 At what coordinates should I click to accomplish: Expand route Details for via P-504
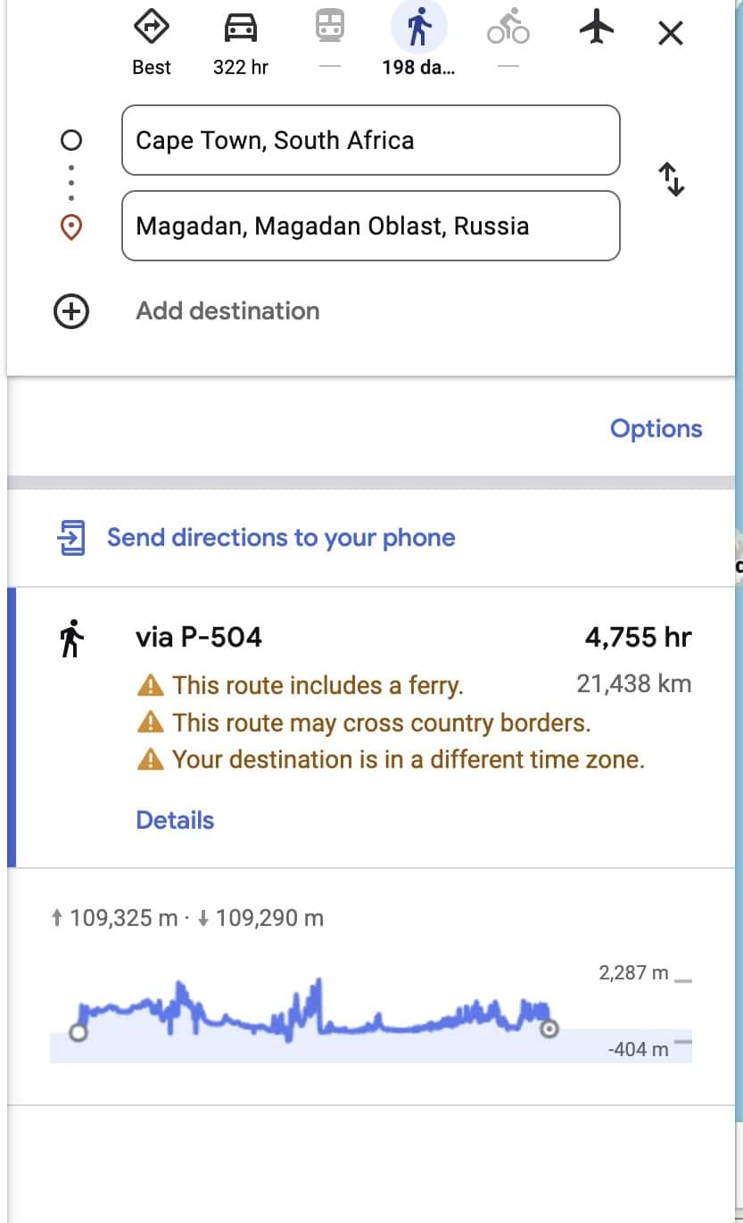tap(174, 820)
